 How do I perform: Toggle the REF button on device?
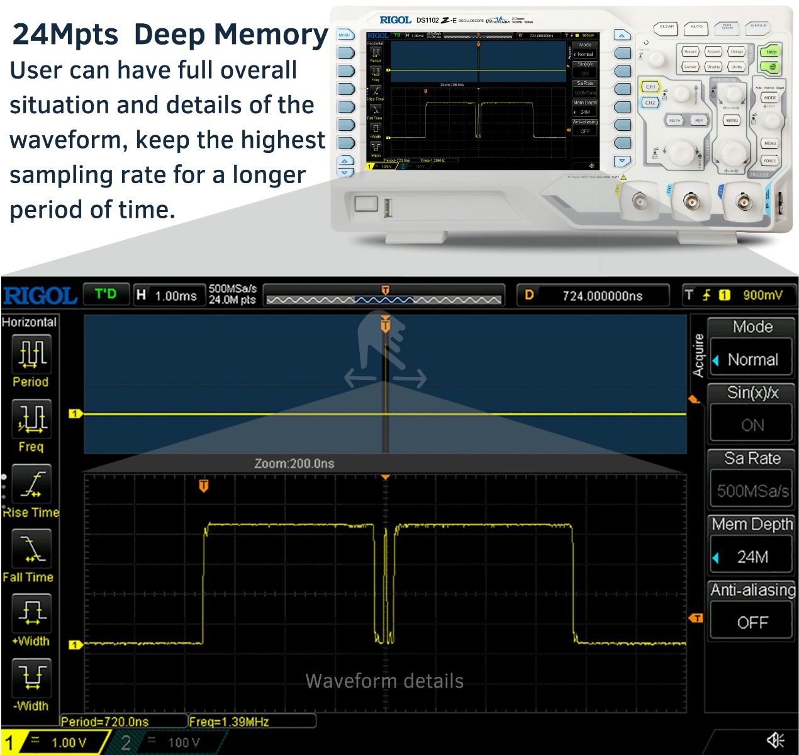point(699,120)
